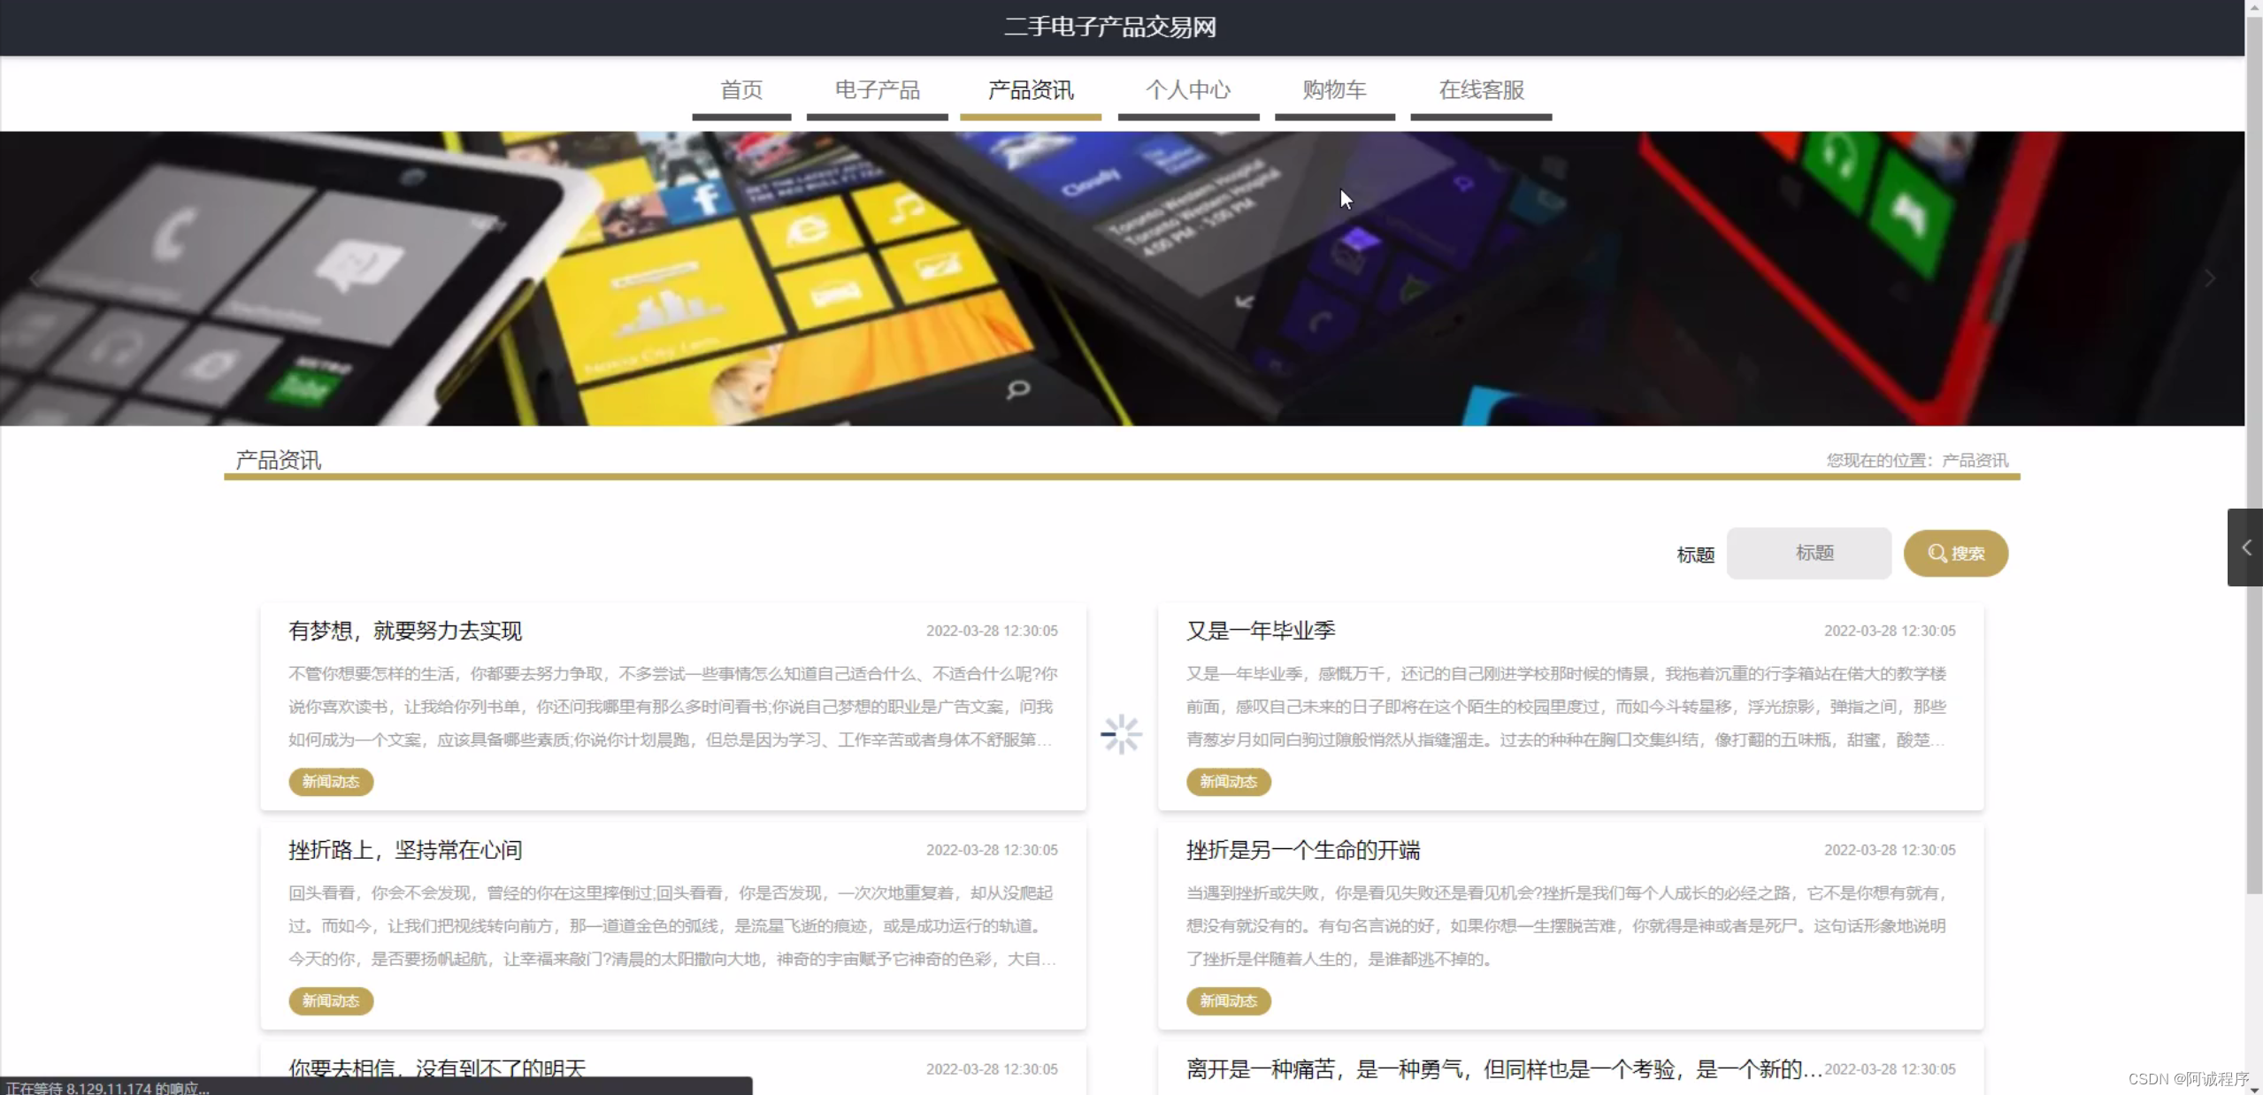Click the carousel left arrow icon
Screen dimensions: 2263x1095
pos(34,278)
